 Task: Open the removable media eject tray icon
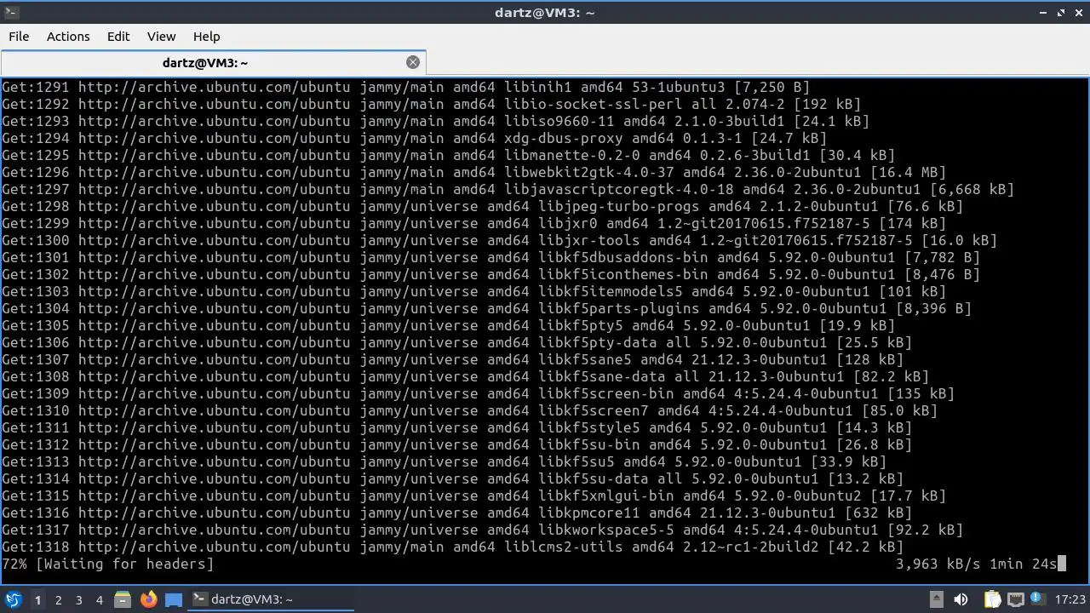pos(937,599)
